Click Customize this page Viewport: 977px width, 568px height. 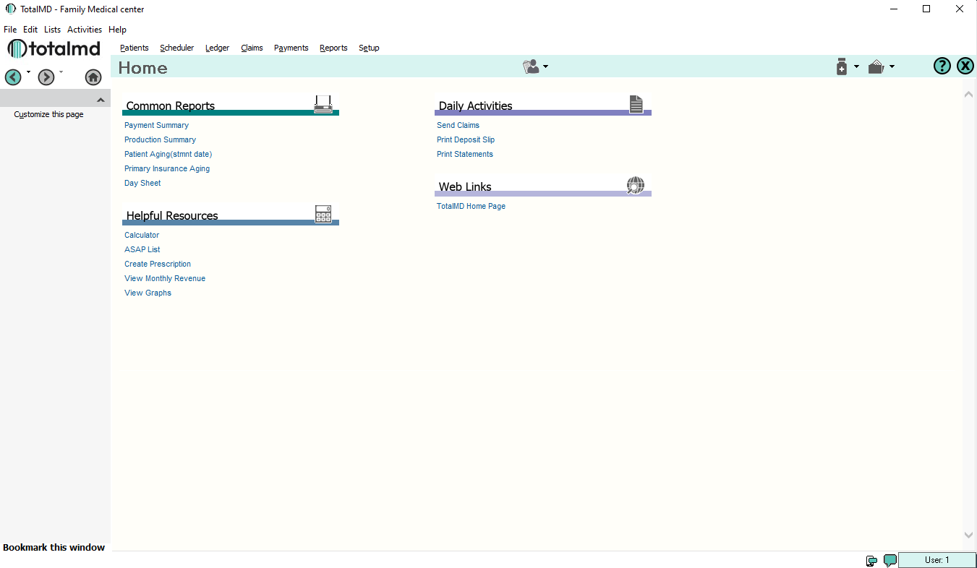(x=48, y=114)
